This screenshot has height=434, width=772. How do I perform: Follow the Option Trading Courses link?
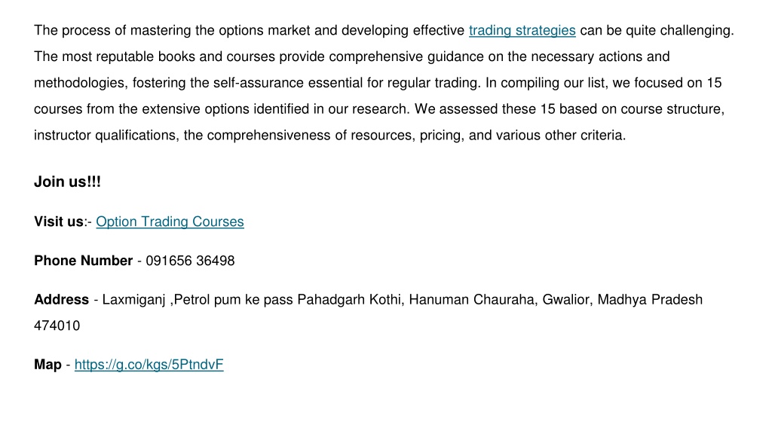170,222
